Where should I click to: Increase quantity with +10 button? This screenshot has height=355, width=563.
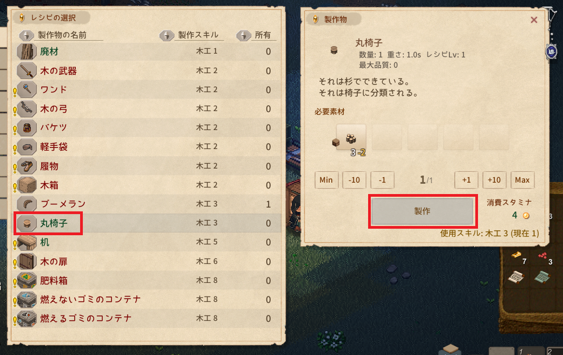[x=494, y=180]
